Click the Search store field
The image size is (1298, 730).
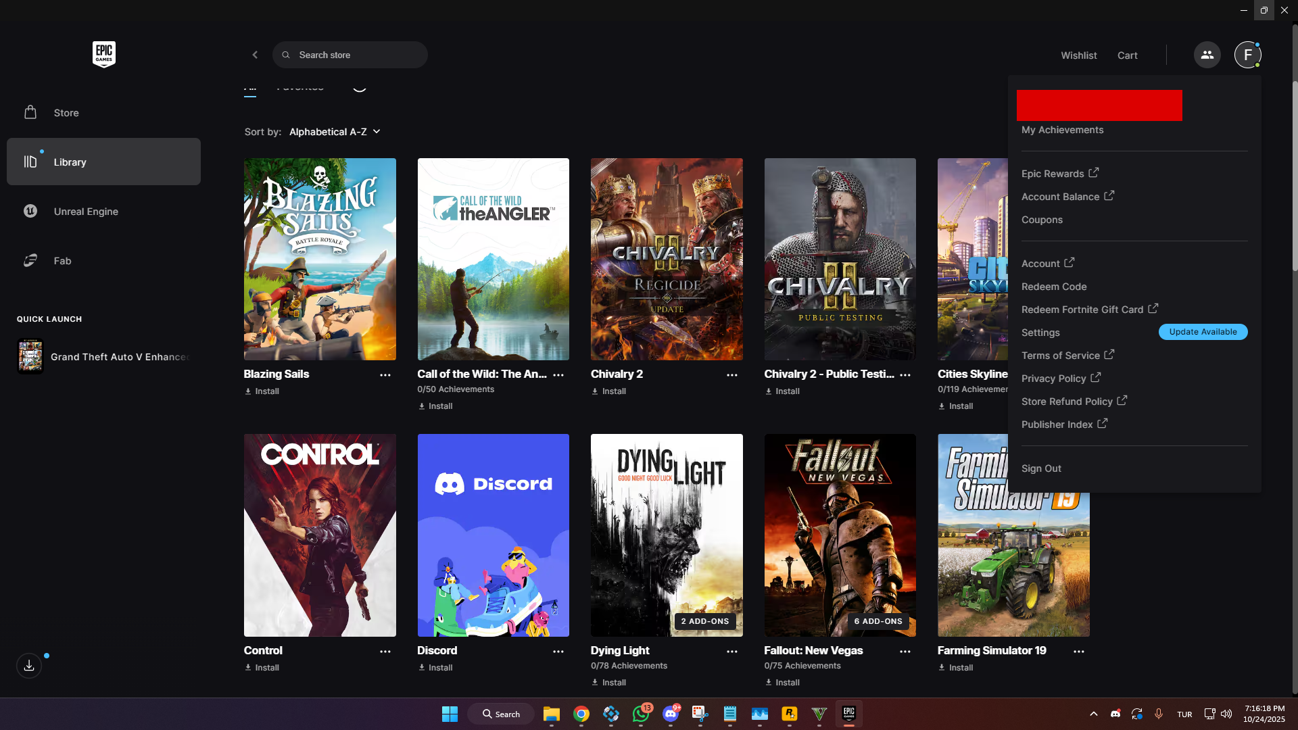click(350, 55)
